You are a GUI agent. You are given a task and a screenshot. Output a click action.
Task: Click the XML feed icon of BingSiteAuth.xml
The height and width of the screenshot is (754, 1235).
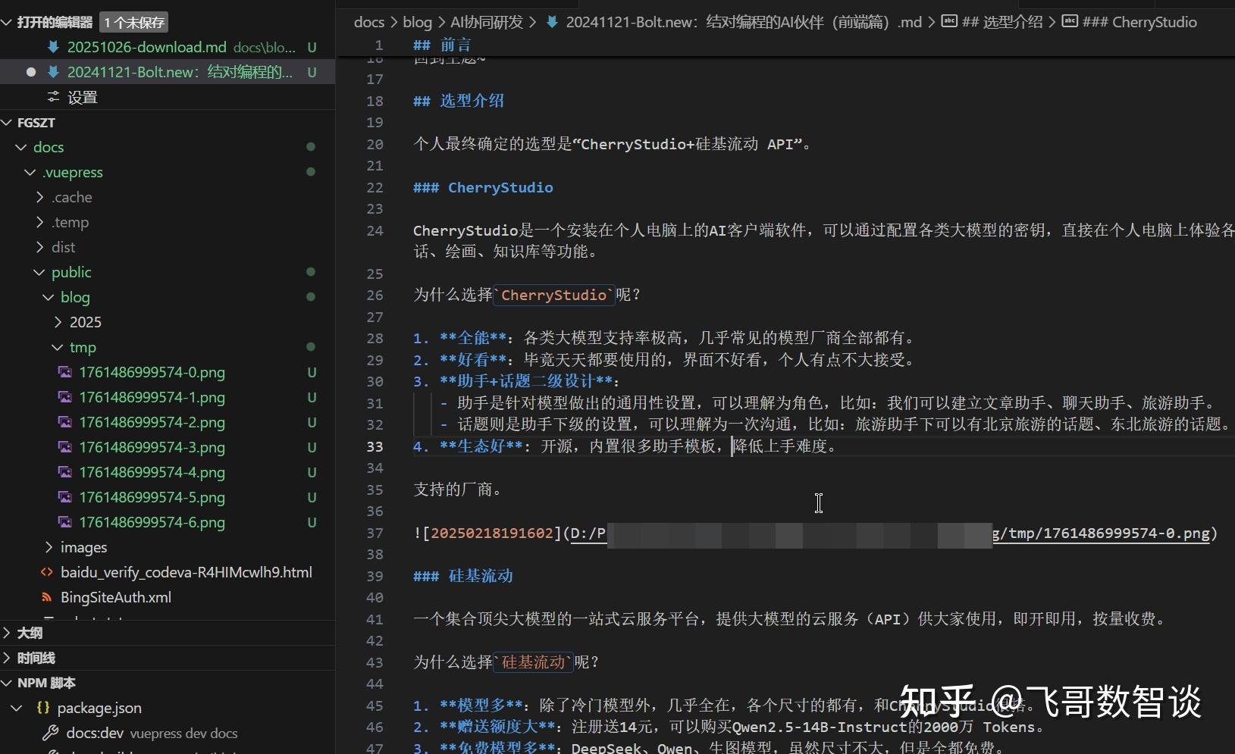pos(47,597)
